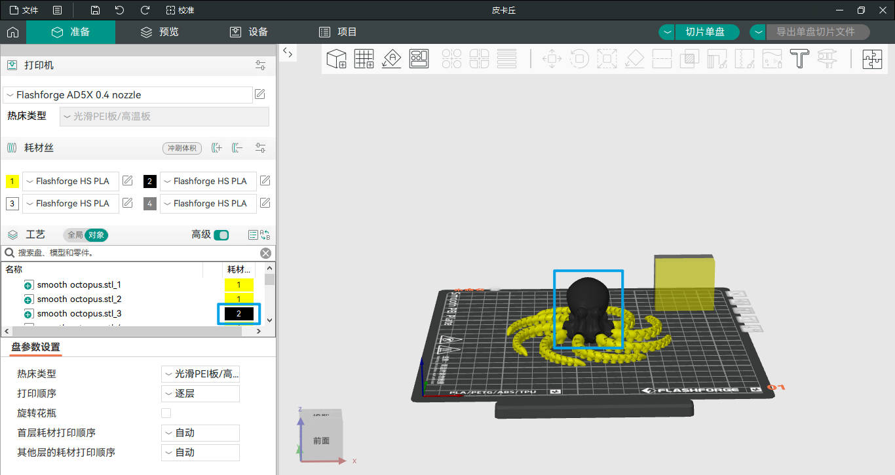Open the Flashforge AD5X 0.4 nozzle dropdown
Screen dimensions: 895x475
coord(128,95)
